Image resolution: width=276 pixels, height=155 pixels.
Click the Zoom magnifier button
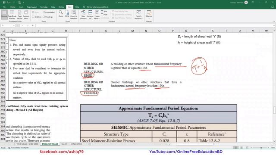tap(61, 14)
